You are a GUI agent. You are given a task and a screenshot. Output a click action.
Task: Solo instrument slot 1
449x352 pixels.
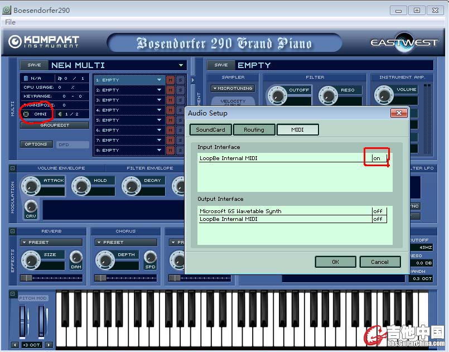click(180, 80)
